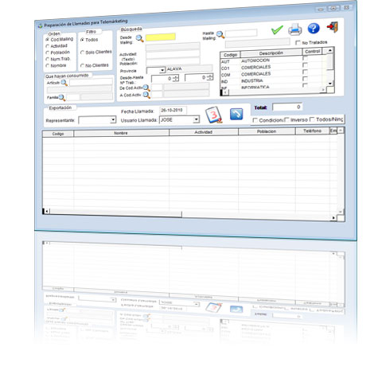Open the Usuario Llamada dropdown
378x382 pixels.
[x=196, y=119]
